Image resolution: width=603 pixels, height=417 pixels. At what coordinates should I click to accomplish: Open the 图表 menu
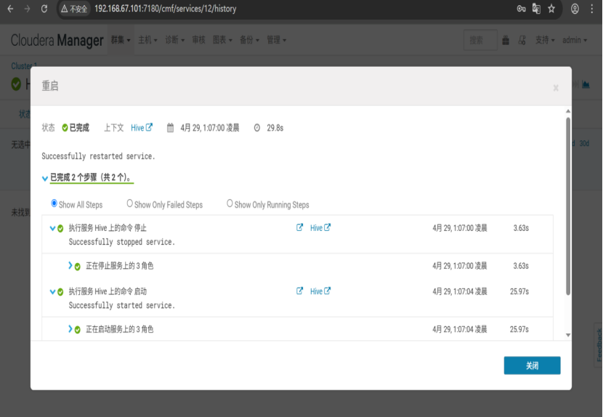tap(222, 40)
